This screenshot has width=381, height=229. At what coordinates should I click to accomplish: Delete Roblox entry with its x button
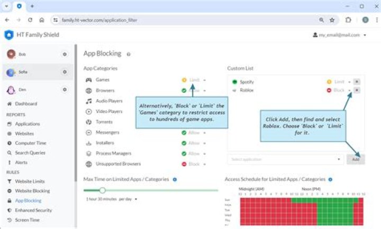(x=357, y=90)
